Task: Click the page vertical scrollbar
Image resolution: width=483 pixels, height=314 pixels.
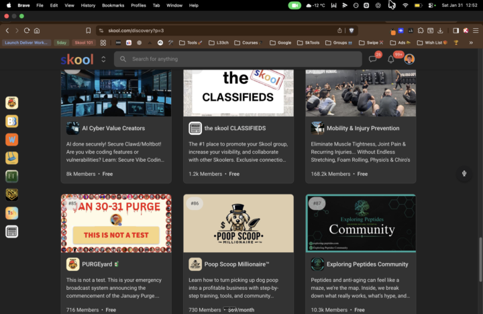Action: (480, 260)
